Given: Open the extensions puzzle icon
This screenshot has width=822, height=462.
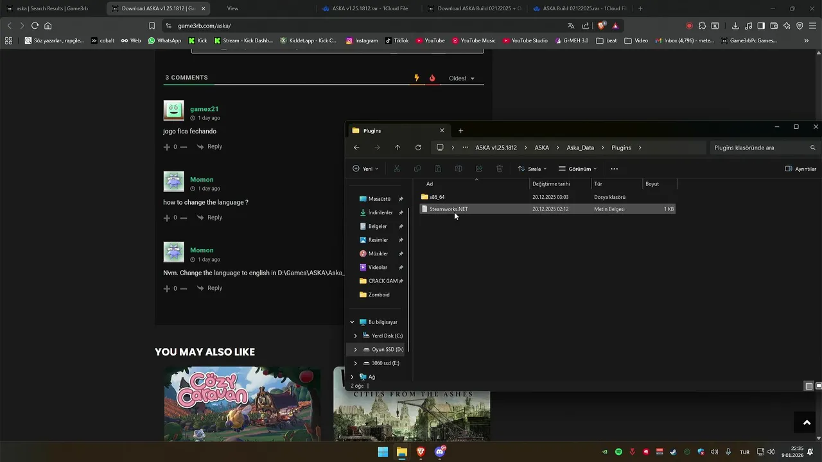Looking at the screenshot, I should click(702, 26).
